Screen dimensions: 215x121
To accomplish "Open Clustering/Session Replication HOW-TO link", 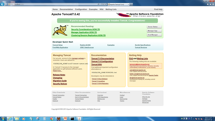I will 88,35.
